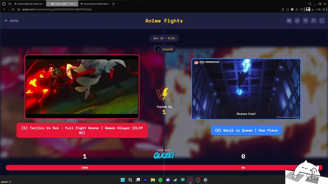Click the pin pinboard icon in toolbar

tap(283, 9)
